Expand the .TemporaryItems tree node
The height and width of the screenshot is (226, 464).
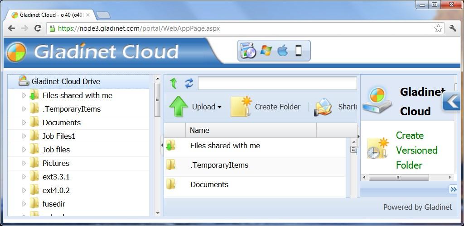coord(24,109)
